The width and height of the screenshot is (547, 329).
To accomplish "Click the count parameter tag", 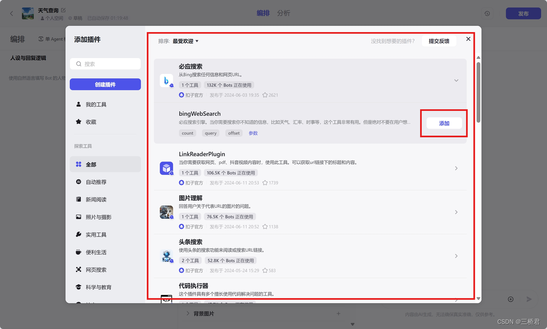I will pyautogui.click(x=188, y=133).
